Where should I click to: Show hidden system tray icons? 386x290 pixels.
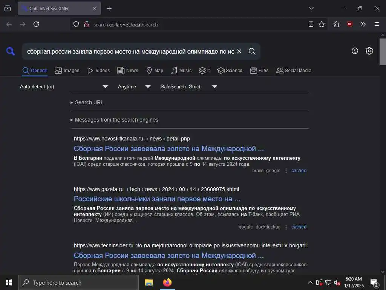point(310,282)
